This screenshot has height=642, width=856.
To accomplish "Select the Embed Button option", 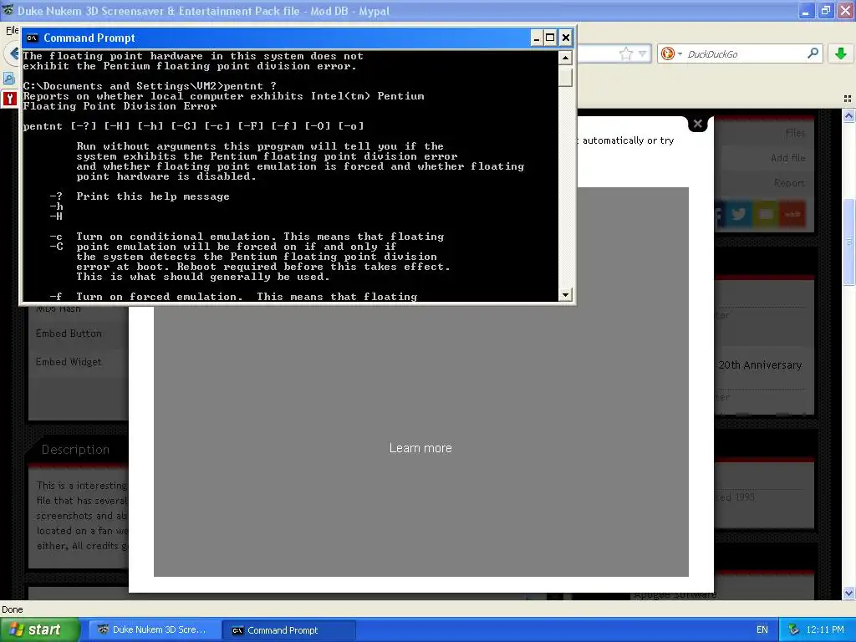I will pos(69,334).
